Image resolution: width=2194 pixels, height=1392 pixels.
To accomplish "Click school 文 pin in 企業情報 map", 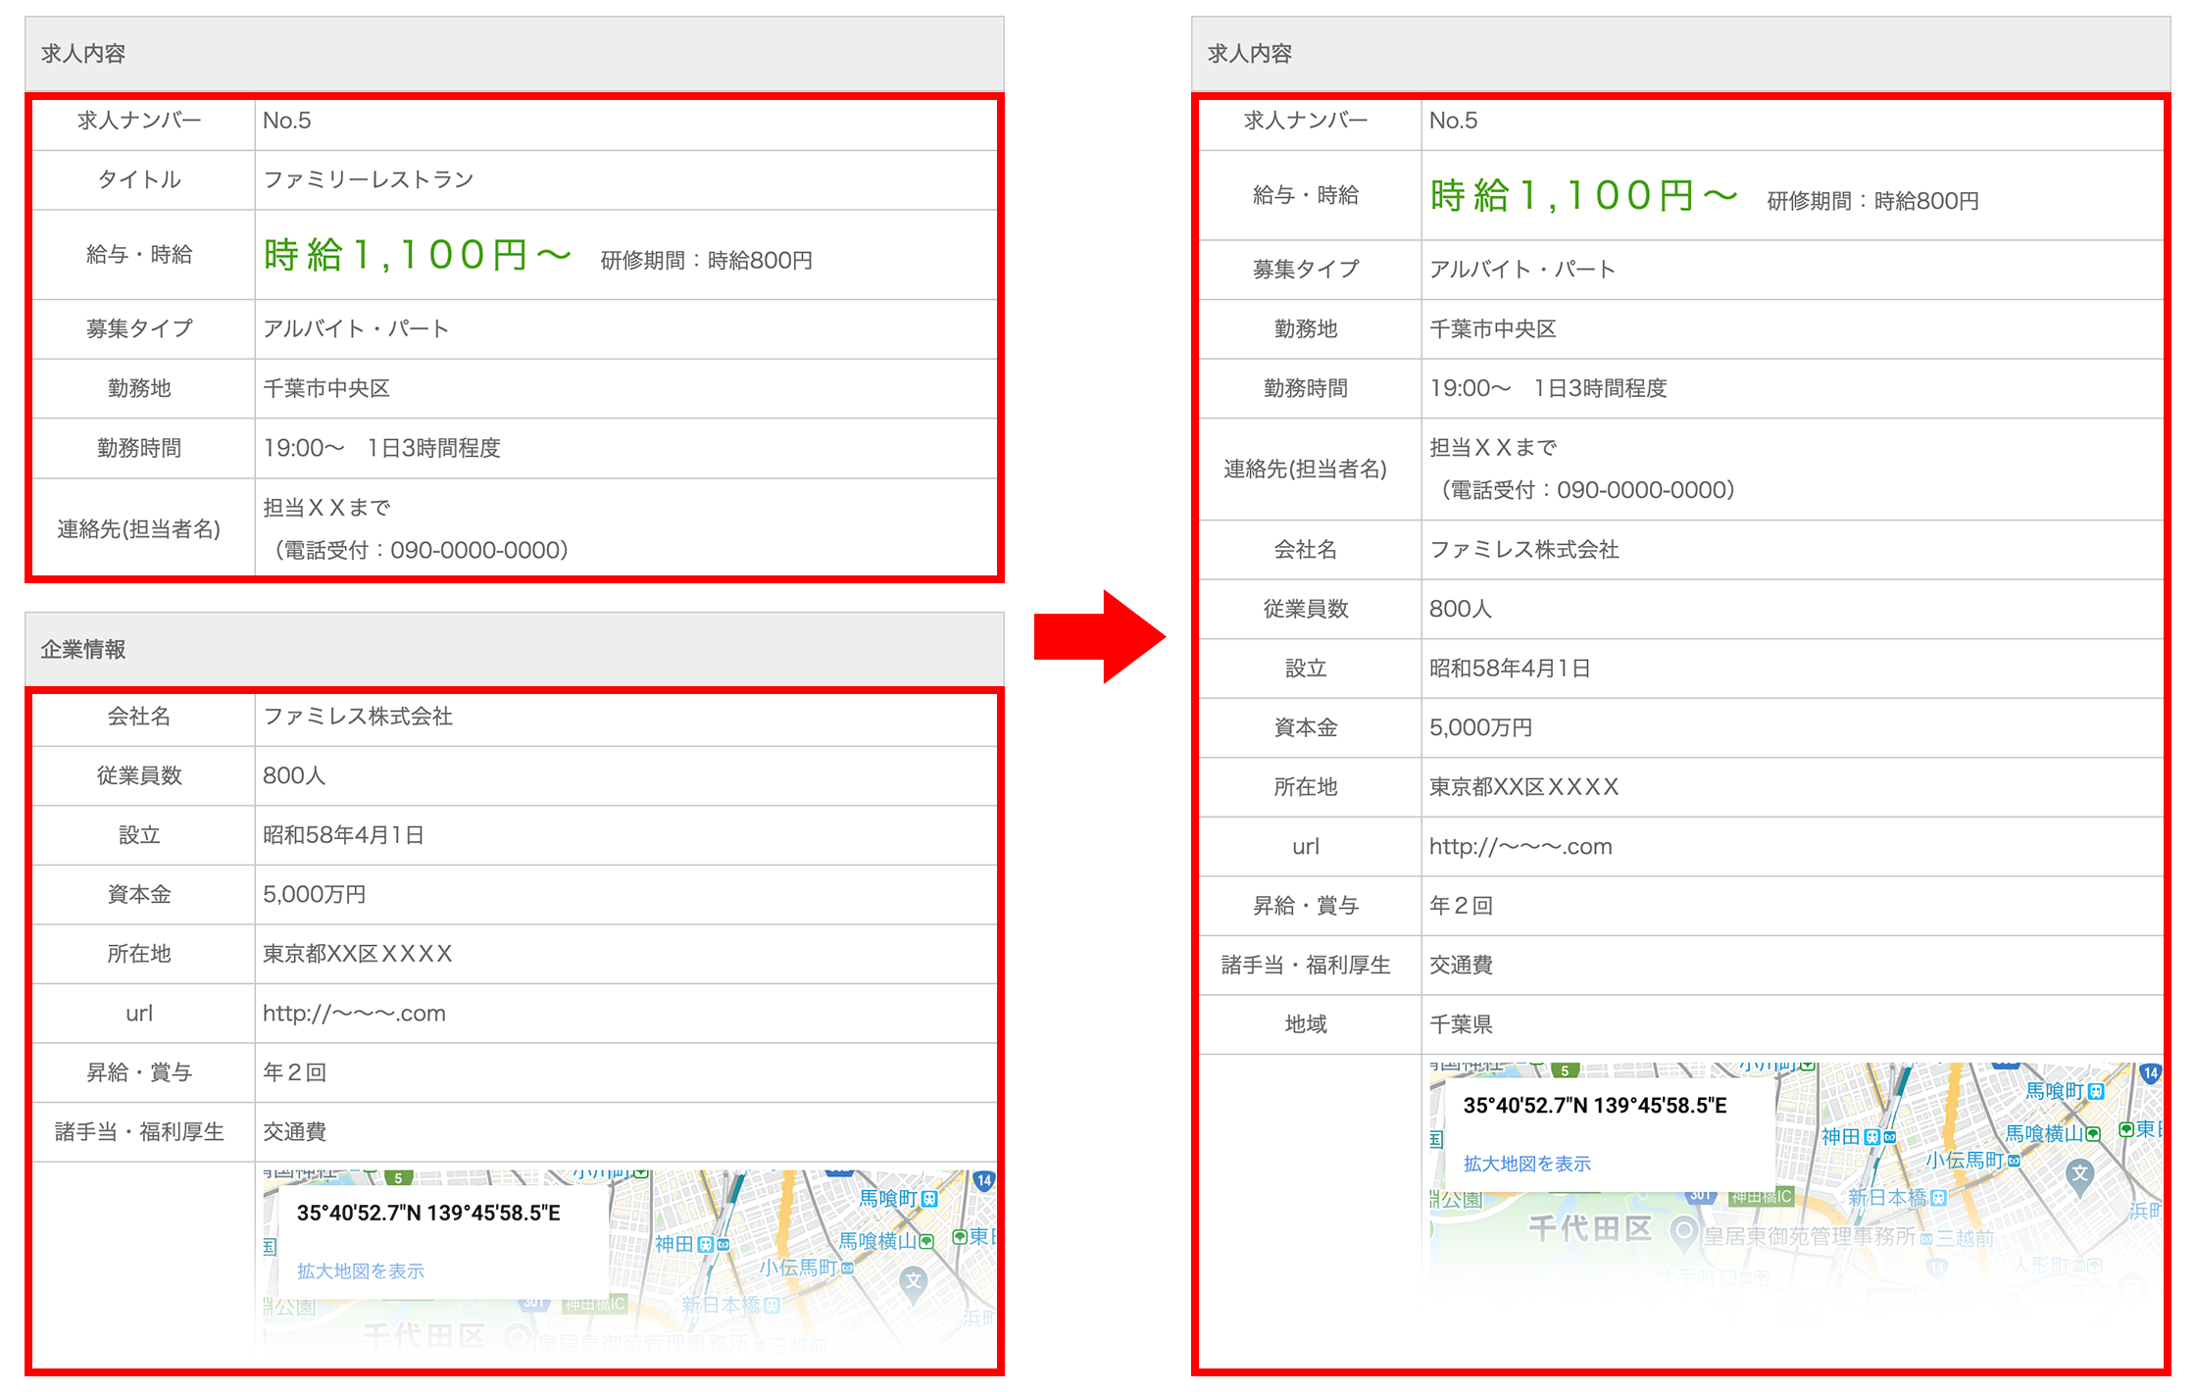I will (x=913, y=1280).
